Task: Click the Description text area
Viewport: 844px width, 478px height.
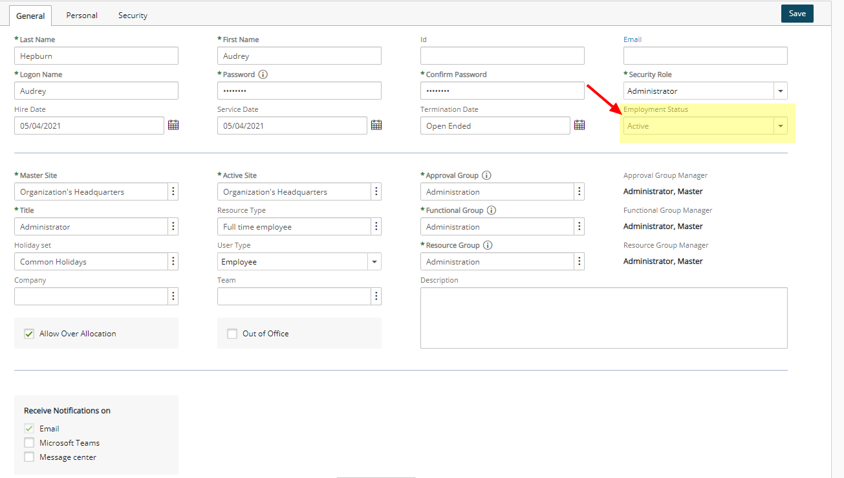Action: pos(604,318)
